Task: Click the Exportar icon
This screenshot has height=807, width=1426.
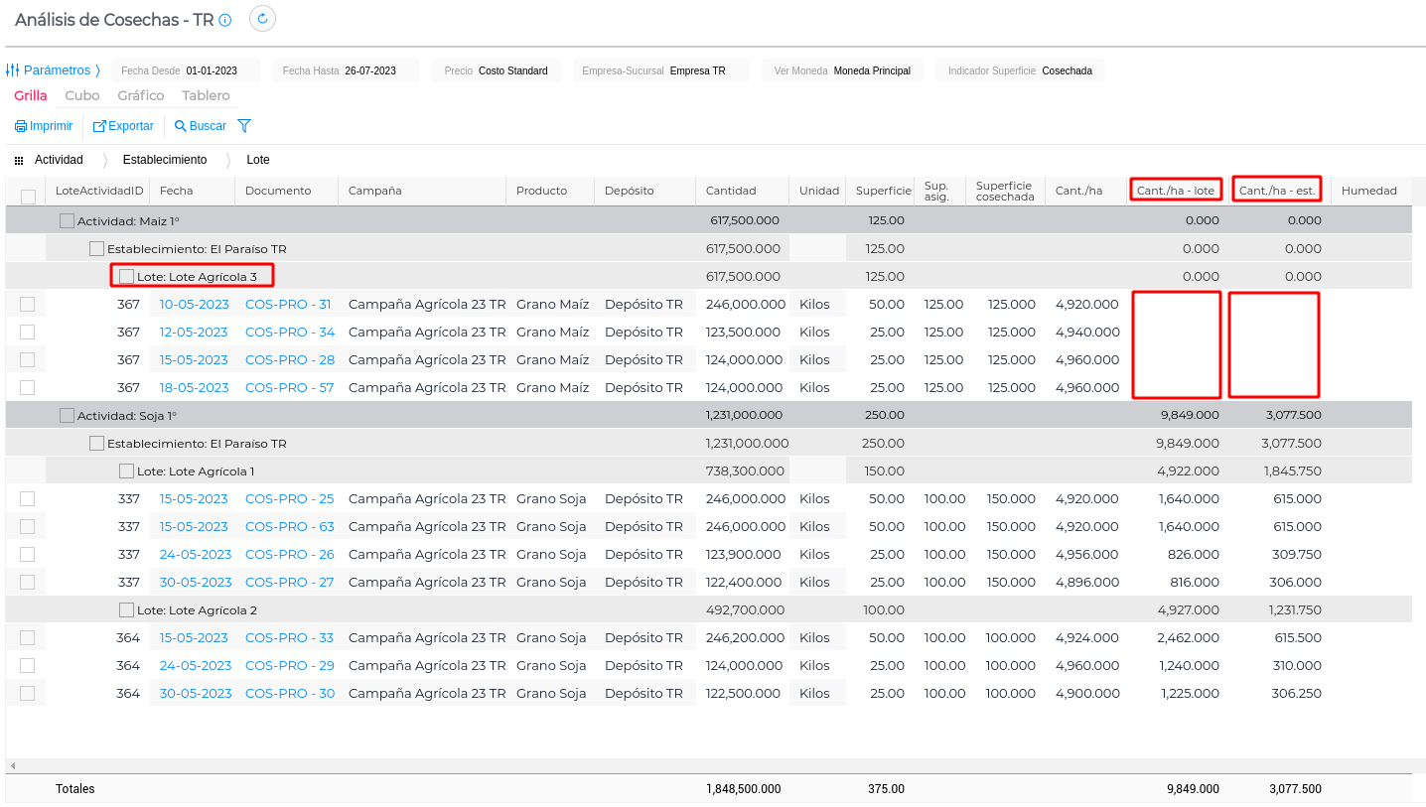Action: (99, 126)
